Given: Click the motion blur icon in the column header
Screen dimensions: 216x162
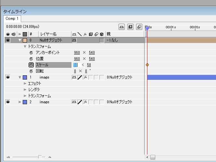Looking at the screenshot, I should click(96, 34).
